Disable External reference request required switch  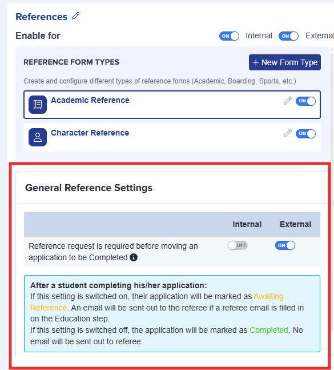click(x=285, y=245)
